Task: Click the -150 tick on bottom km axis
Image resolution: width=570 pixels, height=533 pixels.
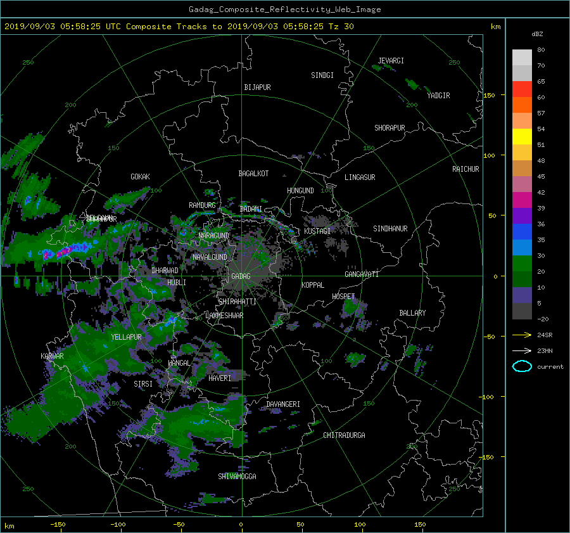Action: tap(58, 525)
